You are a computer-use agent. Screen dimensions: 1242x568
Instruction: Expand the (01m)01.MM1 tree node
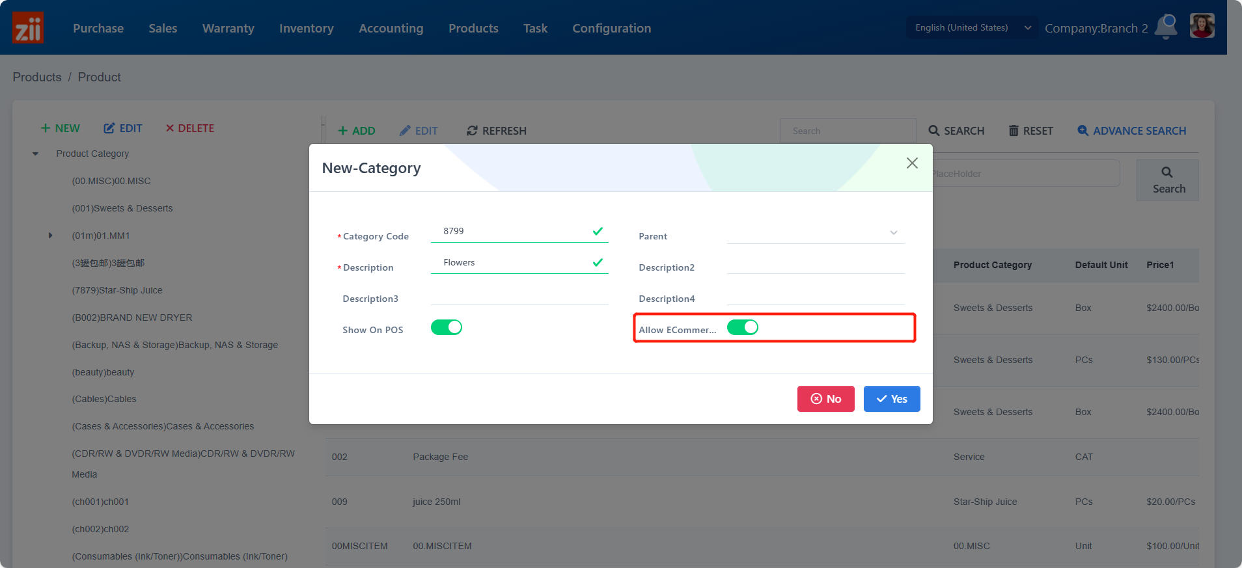(x=50, y=236)
